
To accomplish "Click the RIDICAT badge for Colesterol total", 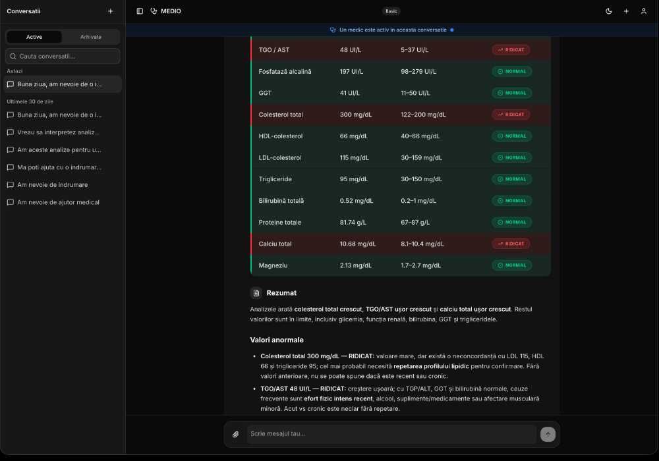I will (x=511, y=115).
